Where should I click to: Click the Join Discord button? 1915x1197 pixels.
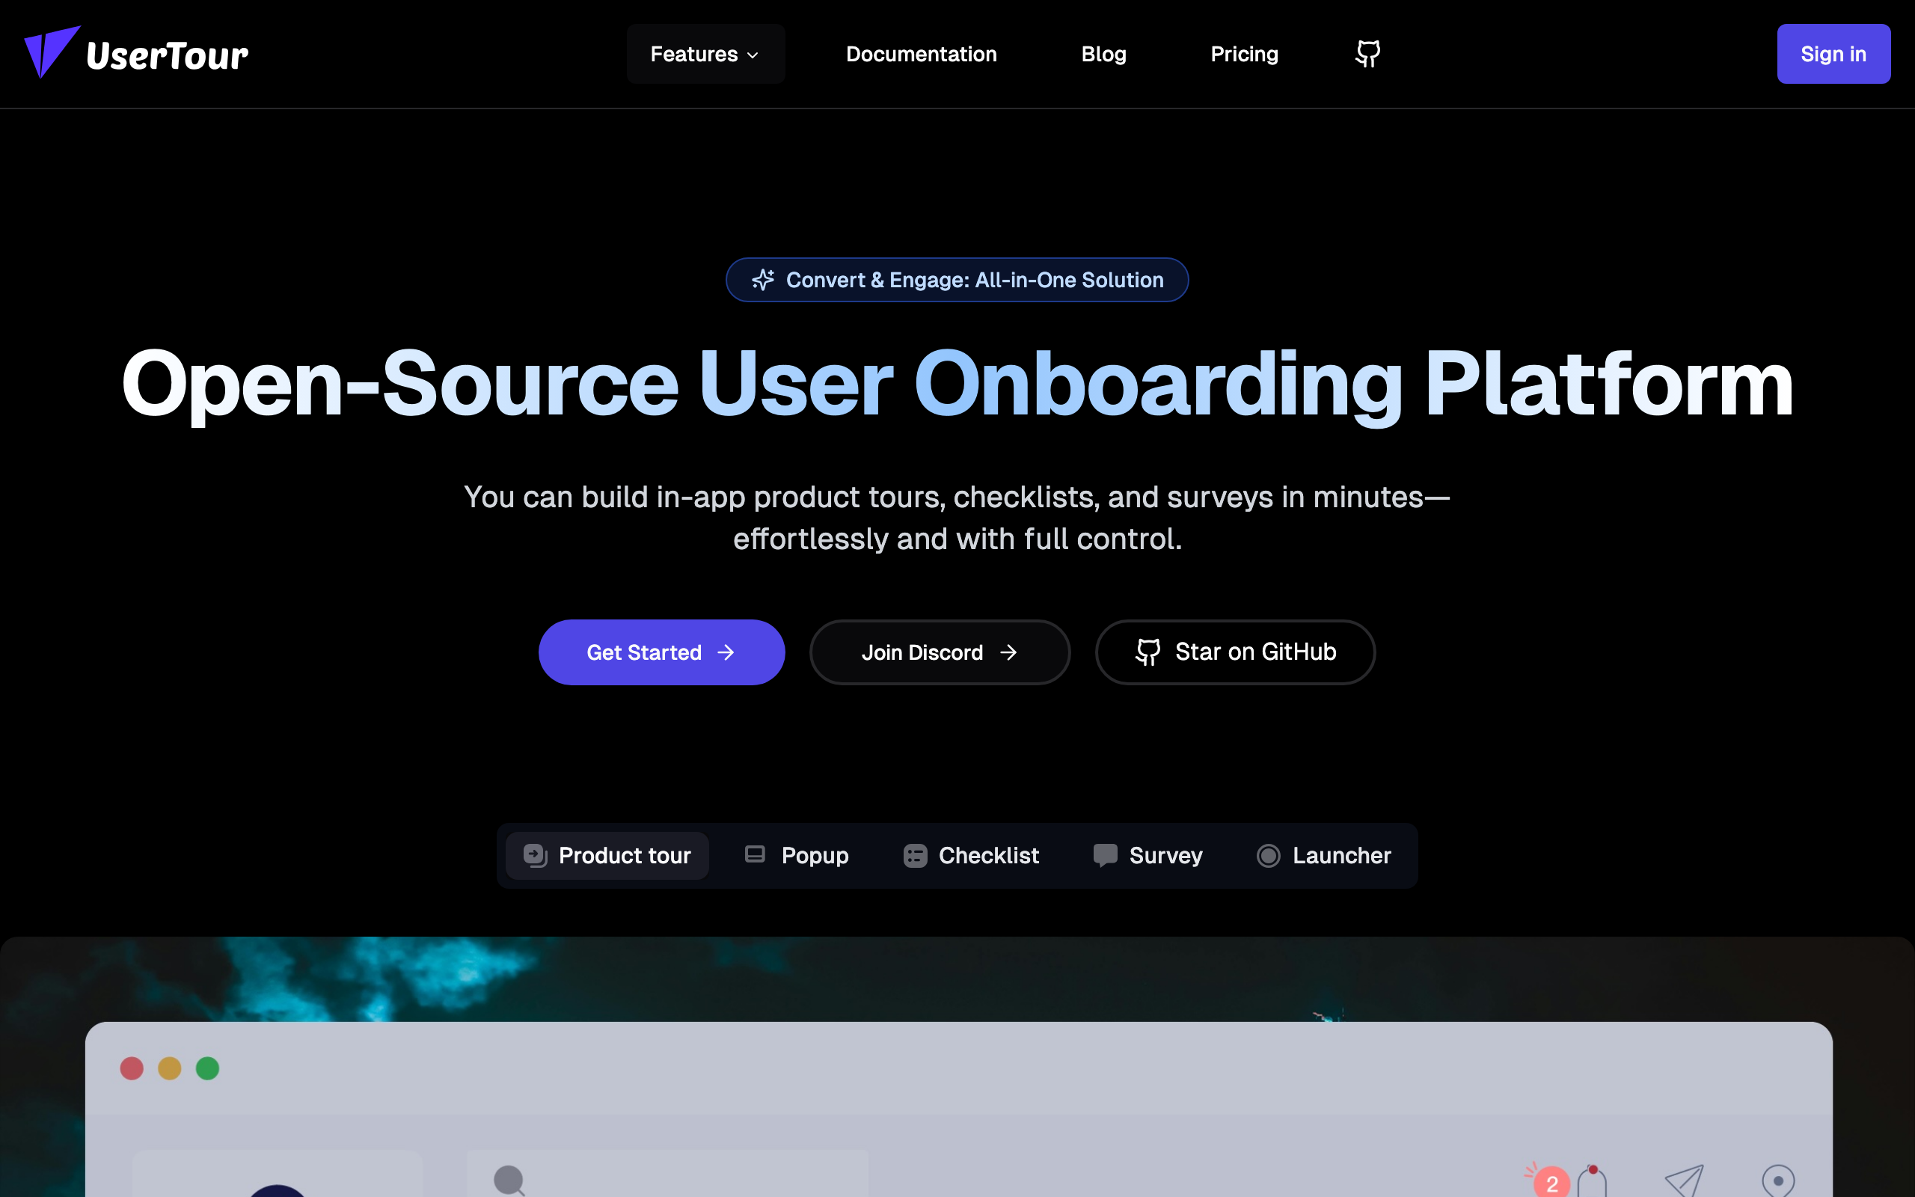coord(940,652)
